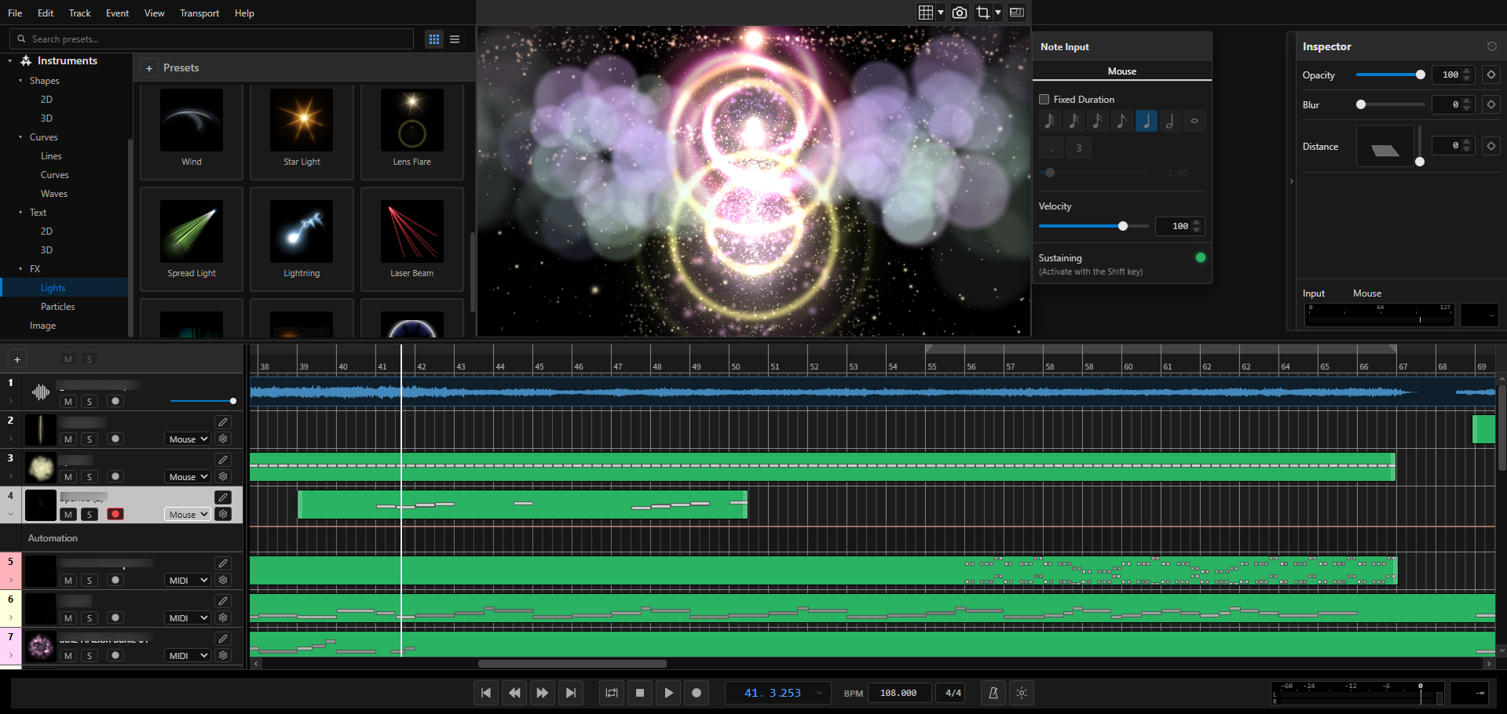The height and width of the screenshot is (714, 1507).
Task: Toggle the metronome
Action: click(x=993, y=693)
